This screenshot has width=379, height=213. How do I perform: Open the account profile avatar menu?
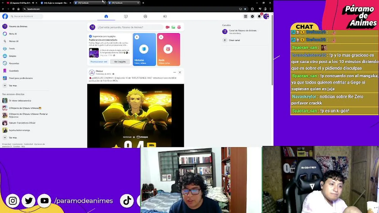coord(266,16)
